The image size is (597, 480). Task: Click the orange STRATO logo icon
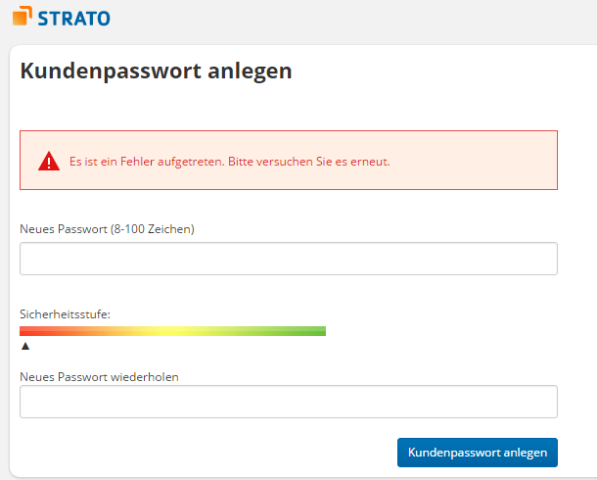pos(22,16)
